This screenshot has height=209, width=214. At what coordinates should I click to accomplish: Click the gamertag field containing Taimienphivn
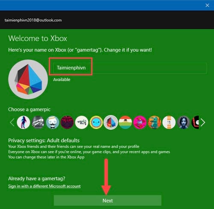click(130, 68)
